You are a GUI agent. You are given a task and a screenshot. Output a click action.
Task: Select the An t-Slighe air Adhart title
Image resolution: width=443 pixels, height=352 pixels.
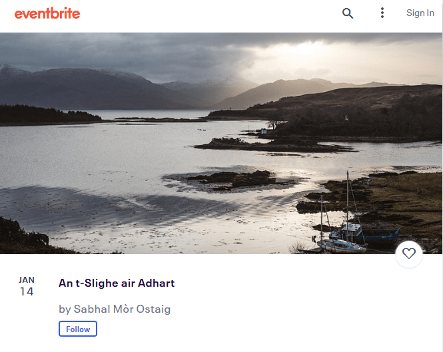117,283
